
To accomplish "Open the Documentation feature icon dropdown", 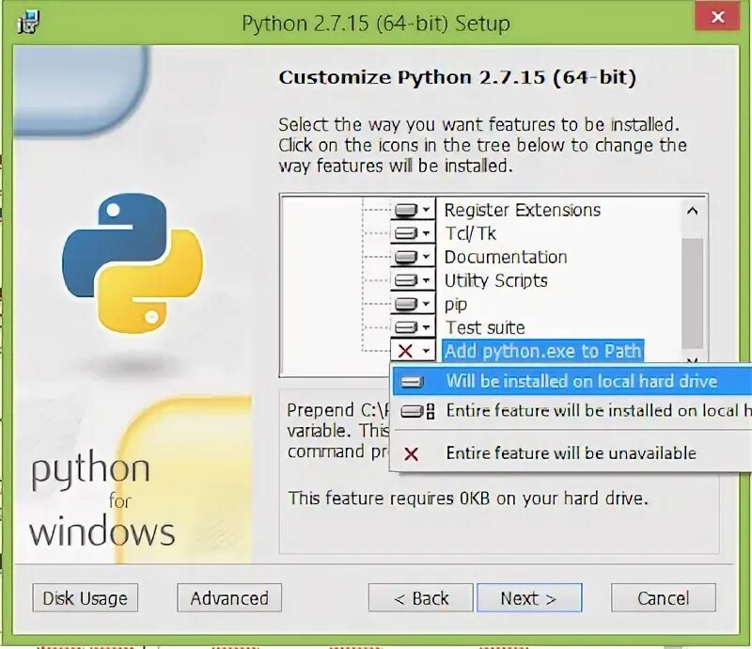I will 413,257.
